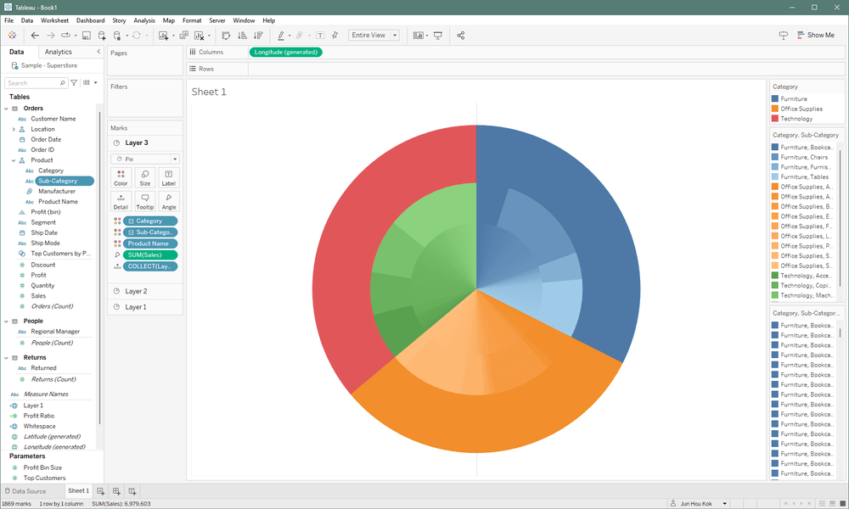Switch to the Analytics tab
The height and width of the screenshot is (509, 849).
pyautogui.click(x=59, y=52)
